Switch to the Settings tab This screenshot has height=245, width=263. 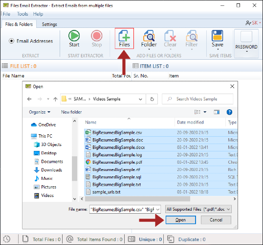pyautogui.click(x=49, y=24)
